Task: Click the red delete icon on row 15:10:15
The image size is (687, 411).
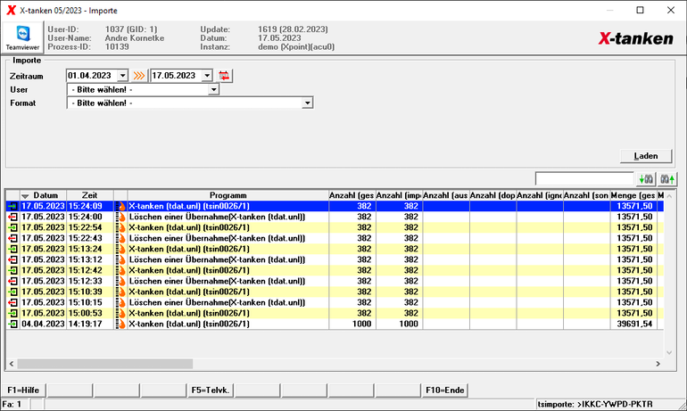Action: click(12, 302)
